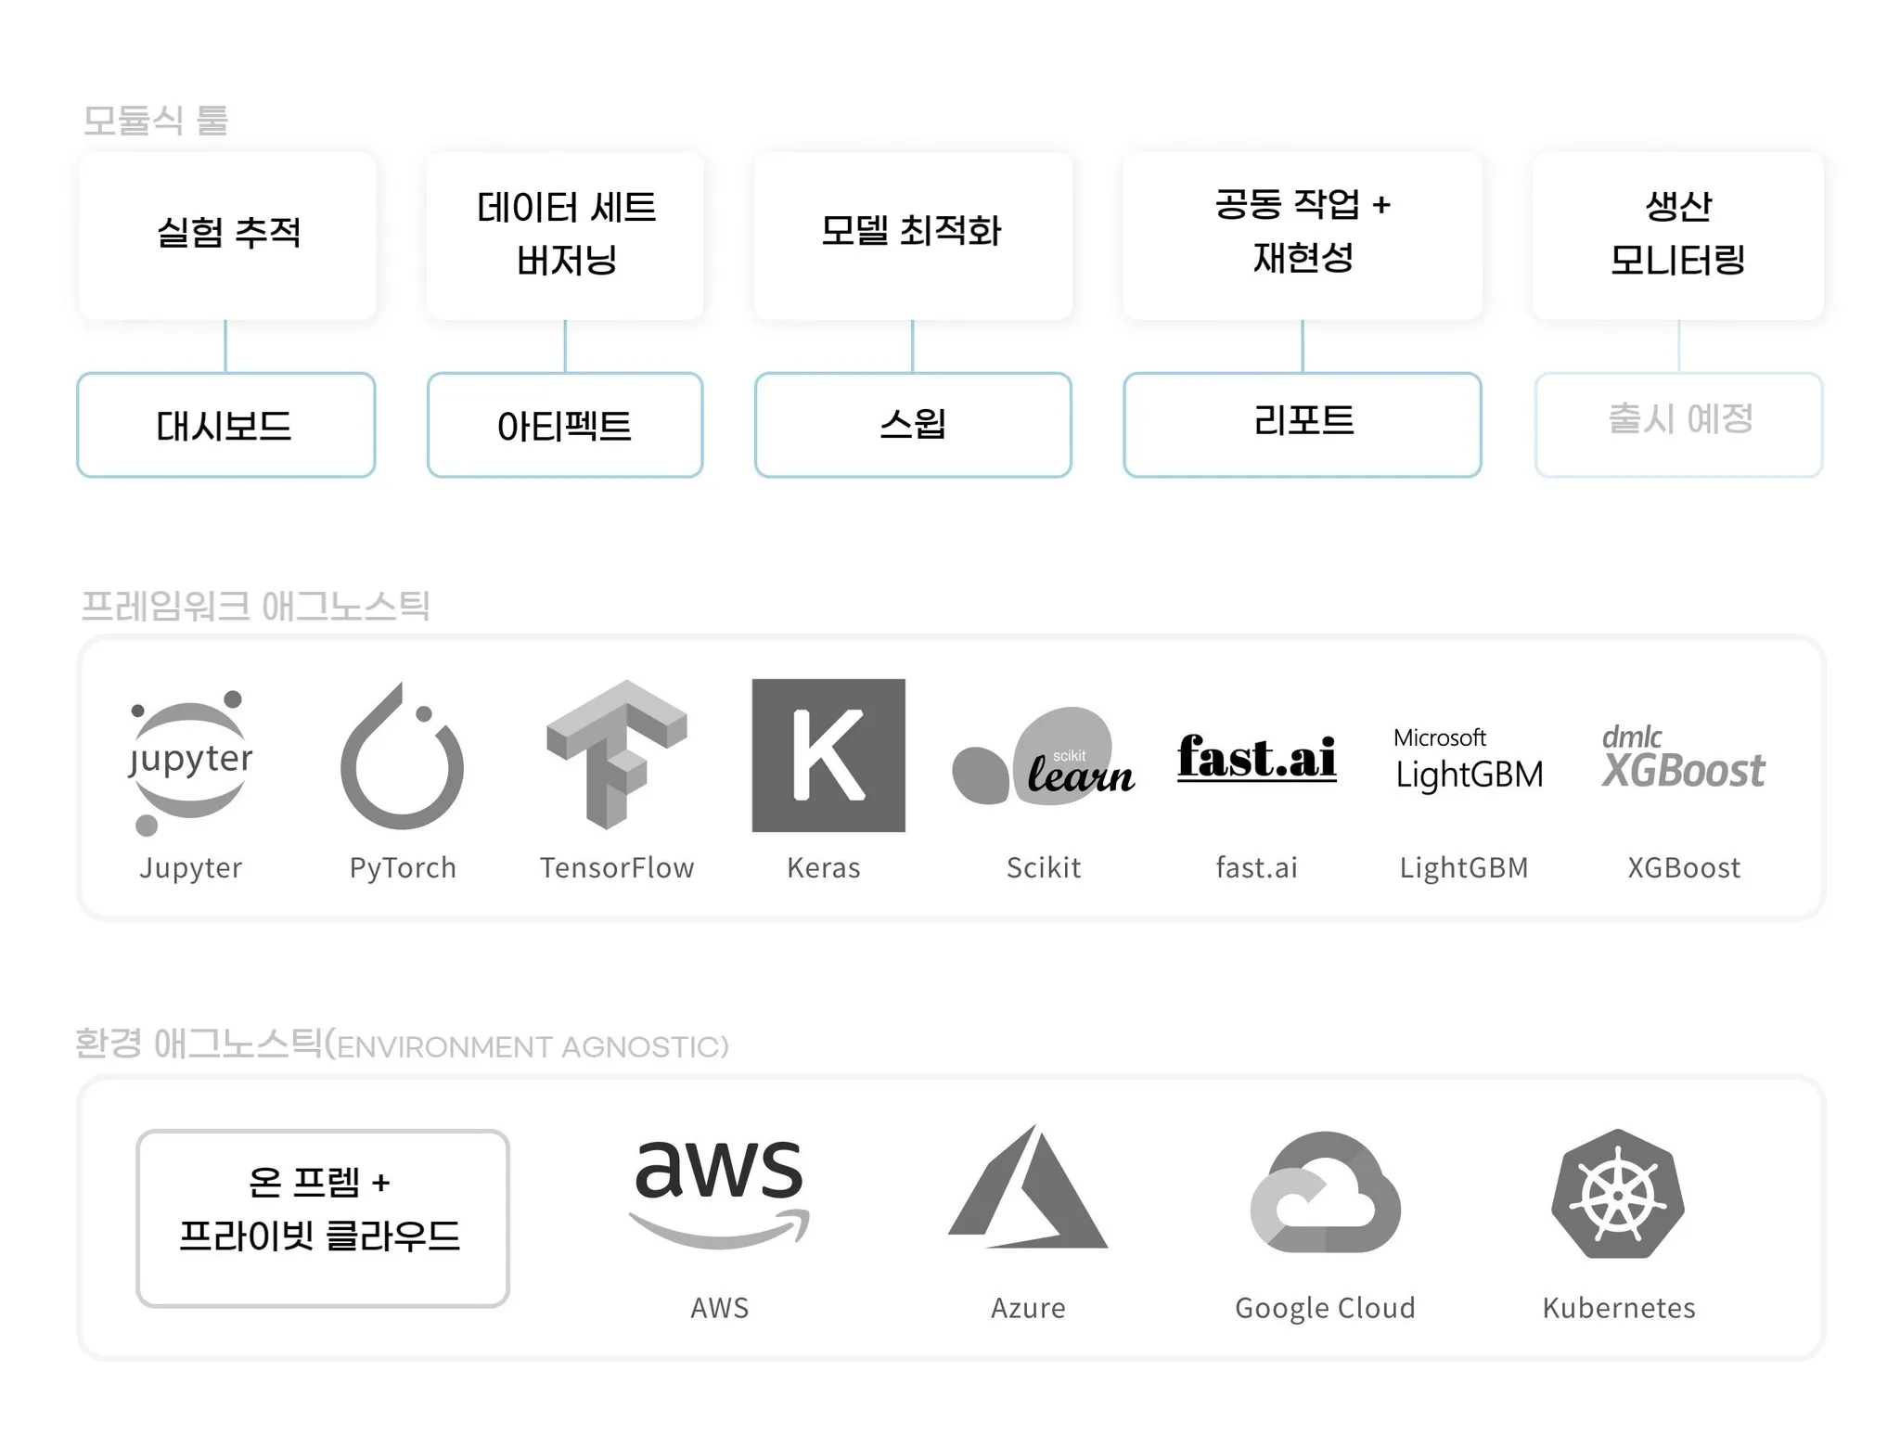Viewport: 1900px width, 1435px height.
Task: Select the dmlc XGBoost logo
Action: [1683, 761]
